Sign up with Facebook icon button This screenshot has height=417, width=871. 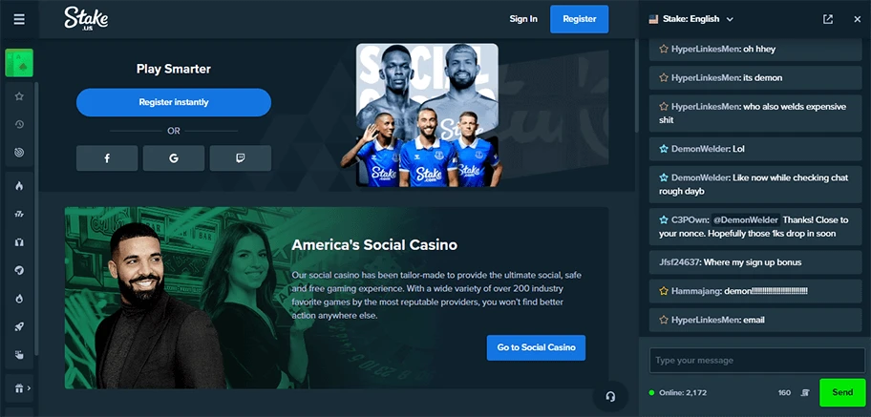pos(107,158)
